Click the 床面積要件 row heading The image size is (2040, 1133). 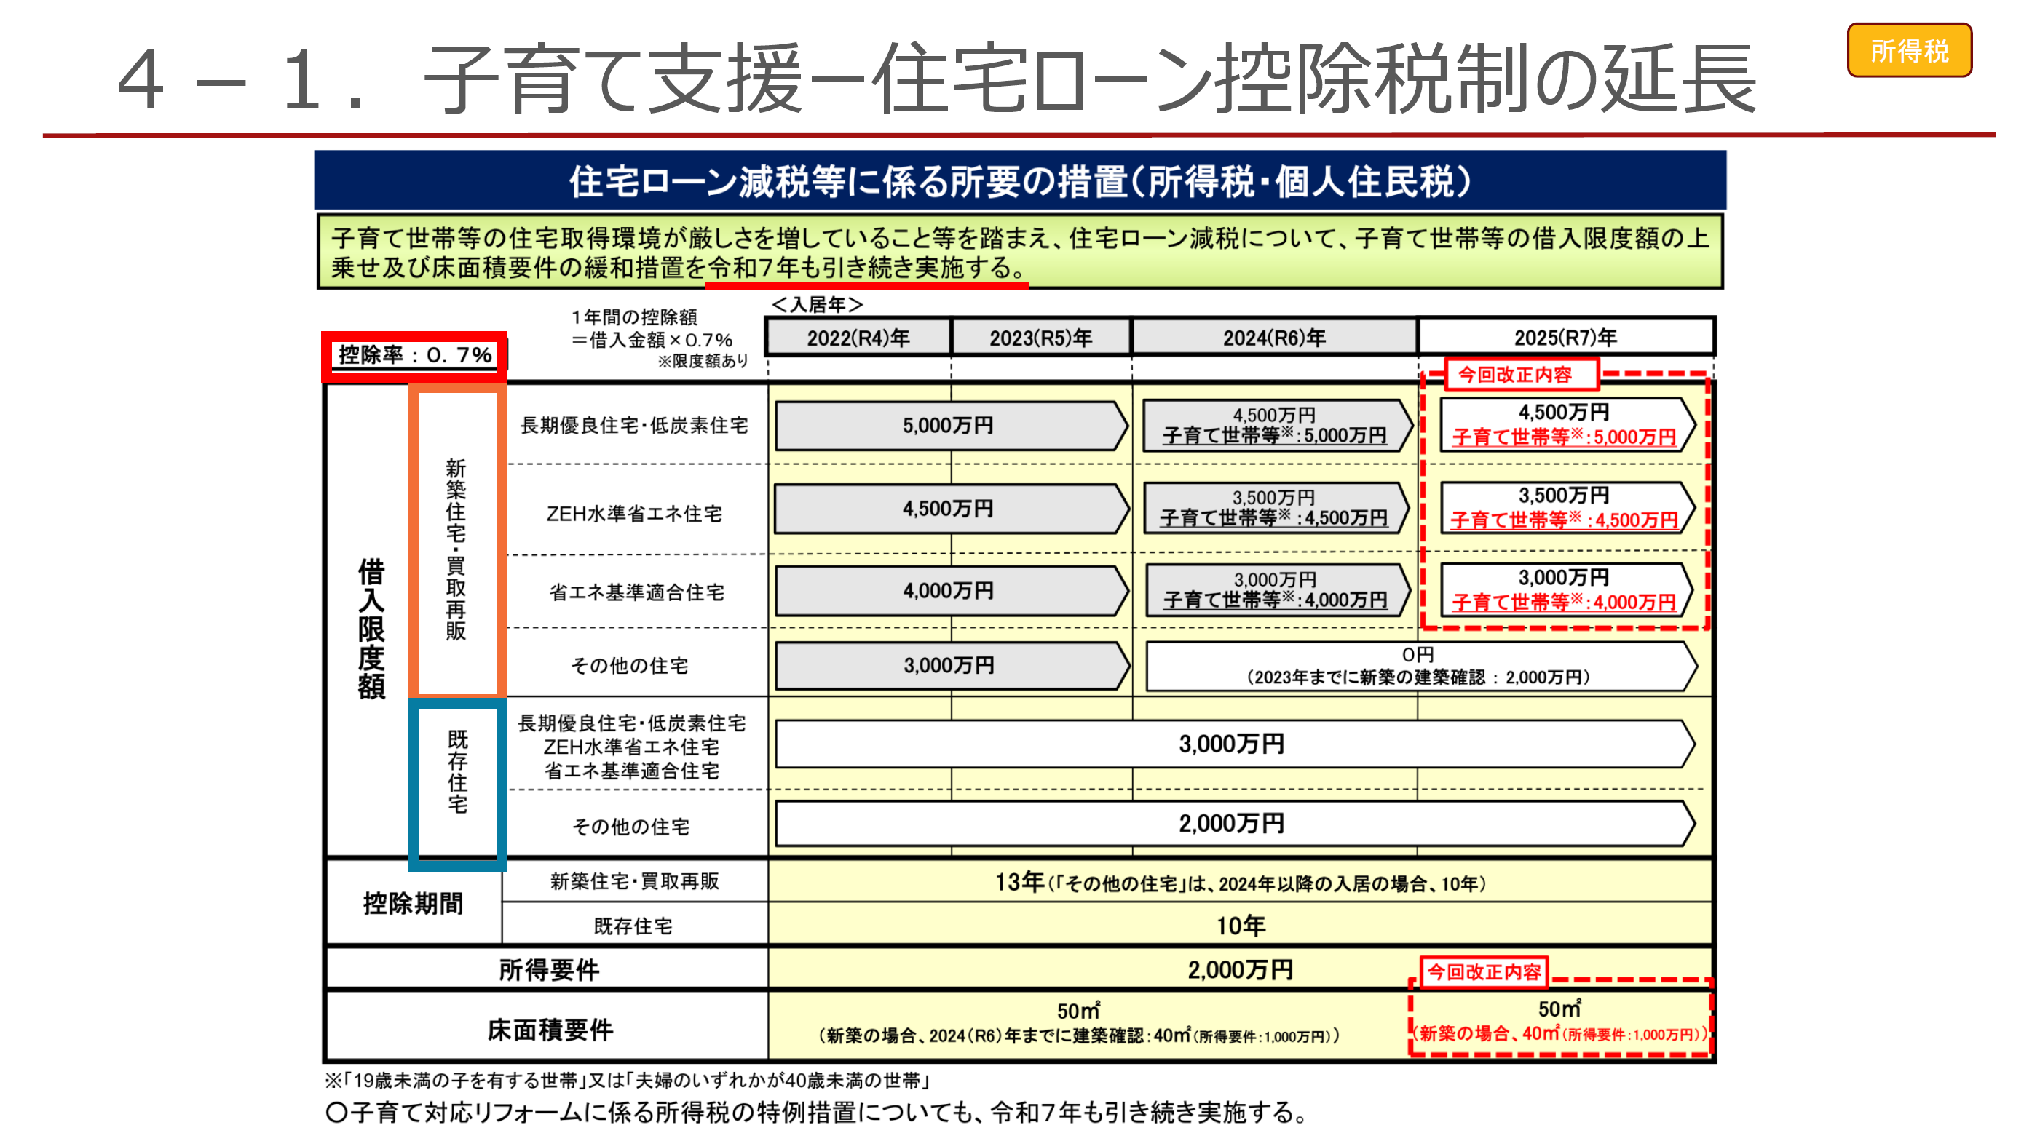pyautogui.click(x=550, y=1029)
